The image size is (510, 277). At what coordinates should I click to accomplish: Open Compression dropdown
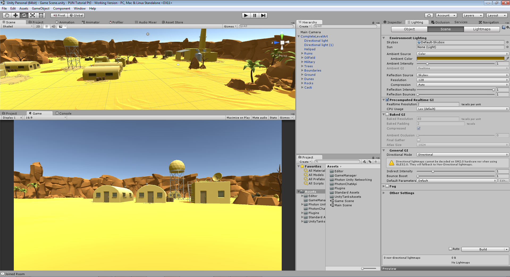tap(463, 85)
